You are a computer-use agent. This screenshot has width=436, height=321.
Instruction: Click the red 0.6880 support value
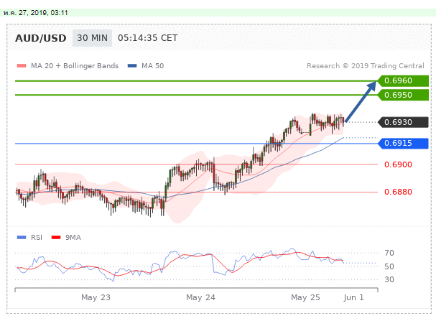click(x=398, y=192)
